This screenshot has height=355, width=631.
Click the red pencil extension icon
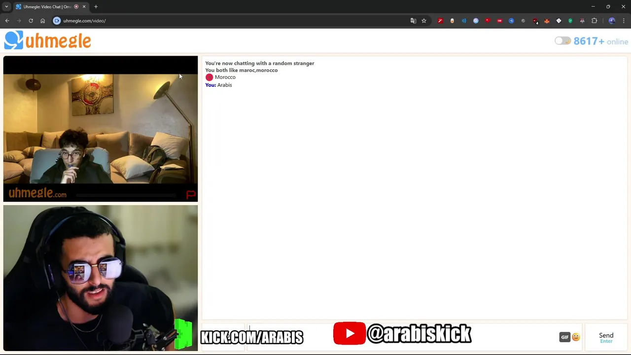click(x=440, y=21)
